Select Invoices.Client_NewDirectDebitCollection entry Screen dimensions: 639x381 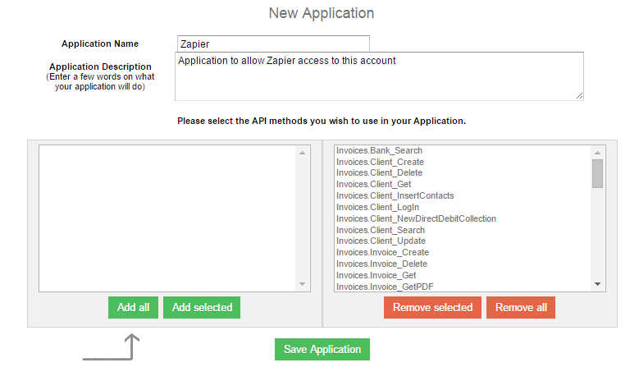416,218
